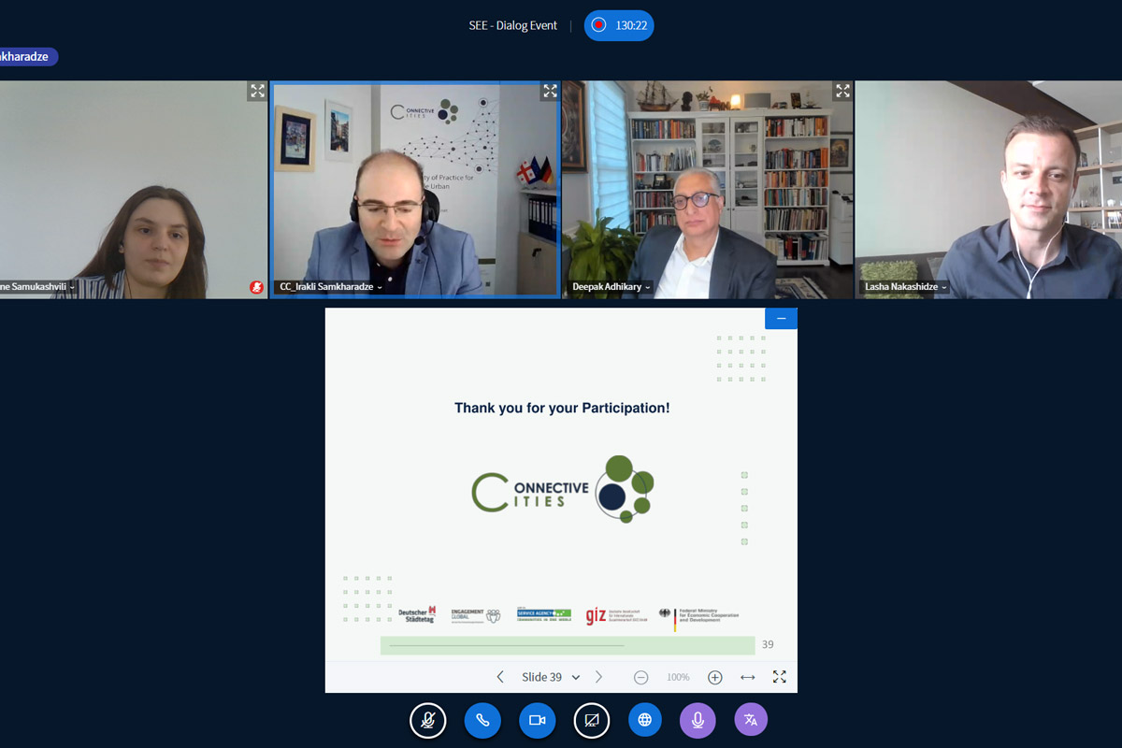Open the CC_Irakli Samkharadze name dropdown

click(331, 287)
